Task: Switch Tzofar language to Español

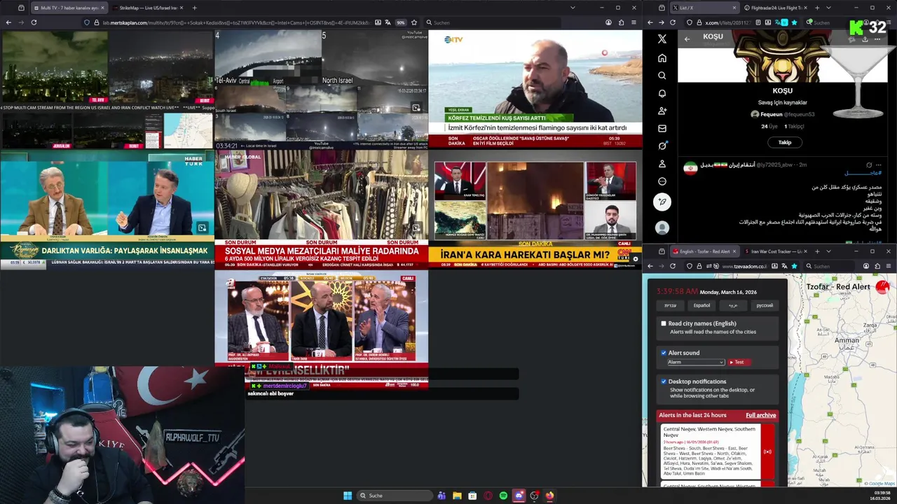Action: 701,305
